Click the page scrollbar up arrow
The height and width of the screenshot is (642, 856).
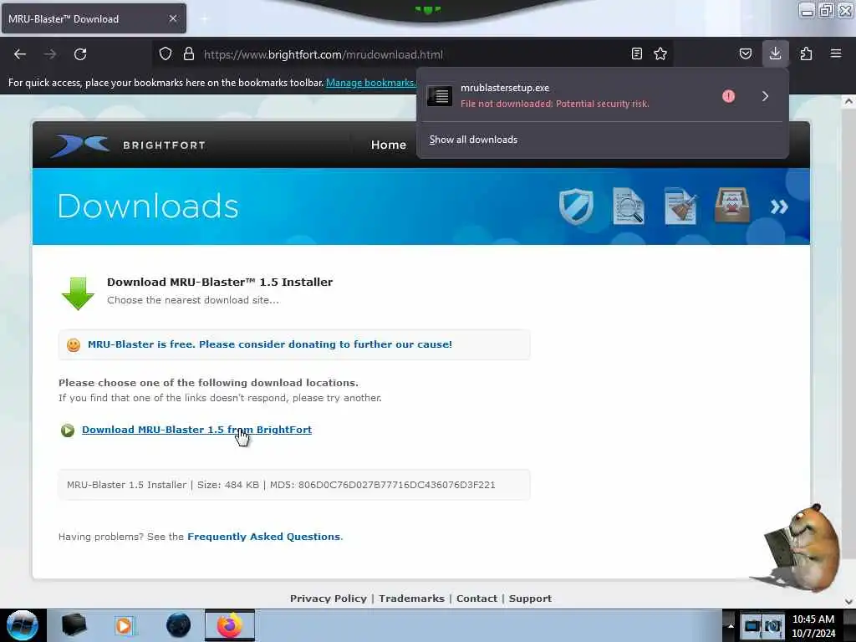(x=848, y=101)
